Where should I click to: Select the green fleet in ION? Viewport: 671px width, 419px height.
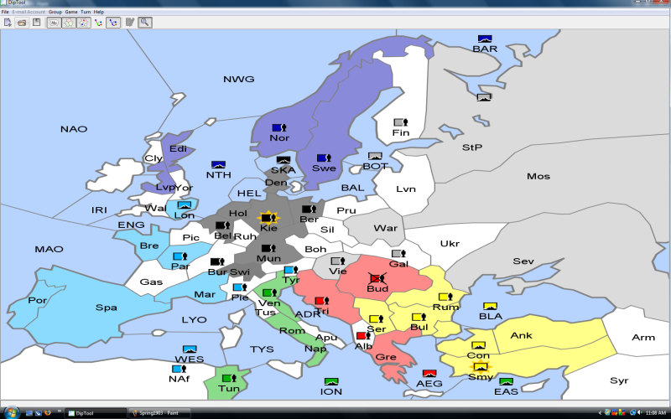331,381
